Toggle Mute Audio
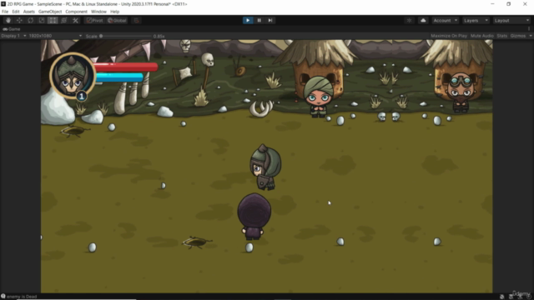The width and height of the screenshot is (534, 300). (x=482, y=36)
